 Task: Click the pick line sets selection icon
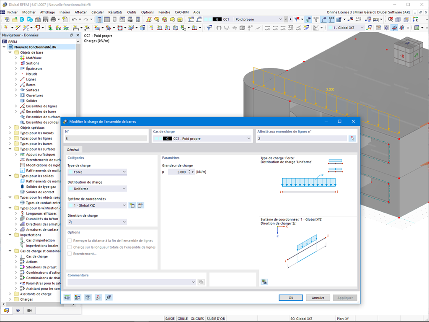pos(352,138)
